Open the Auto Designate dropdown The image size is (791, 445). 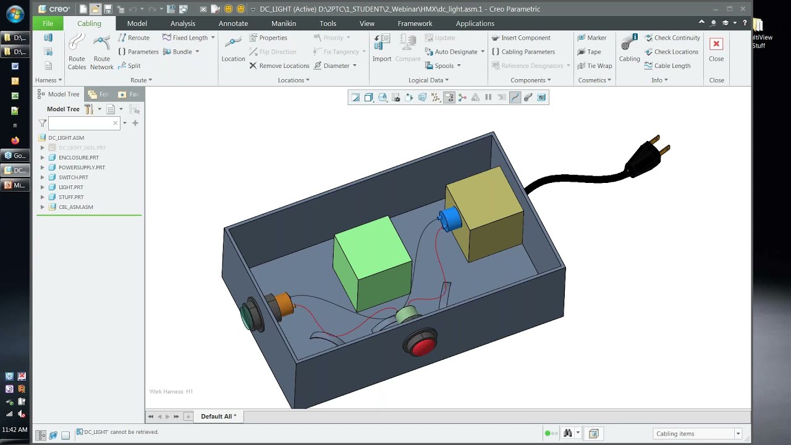(483, 52)
